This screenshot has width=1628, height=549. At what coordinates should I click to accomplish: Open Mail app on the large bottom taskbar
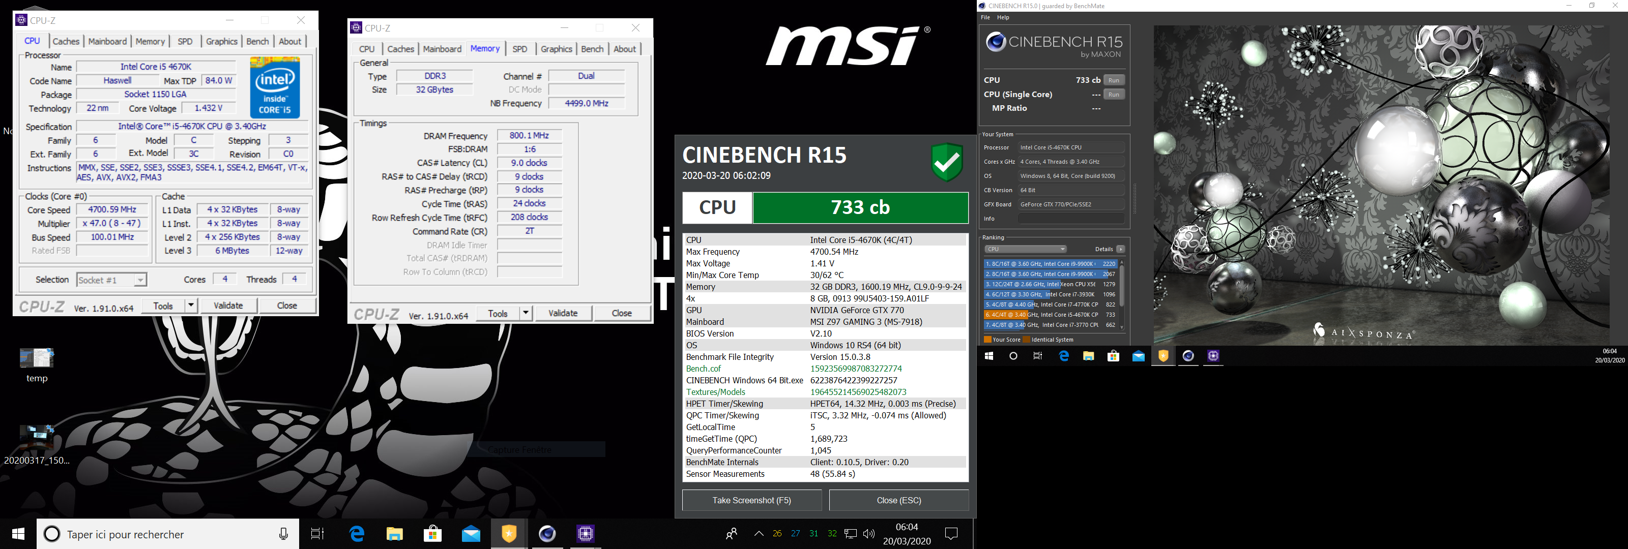click(471, 534)
